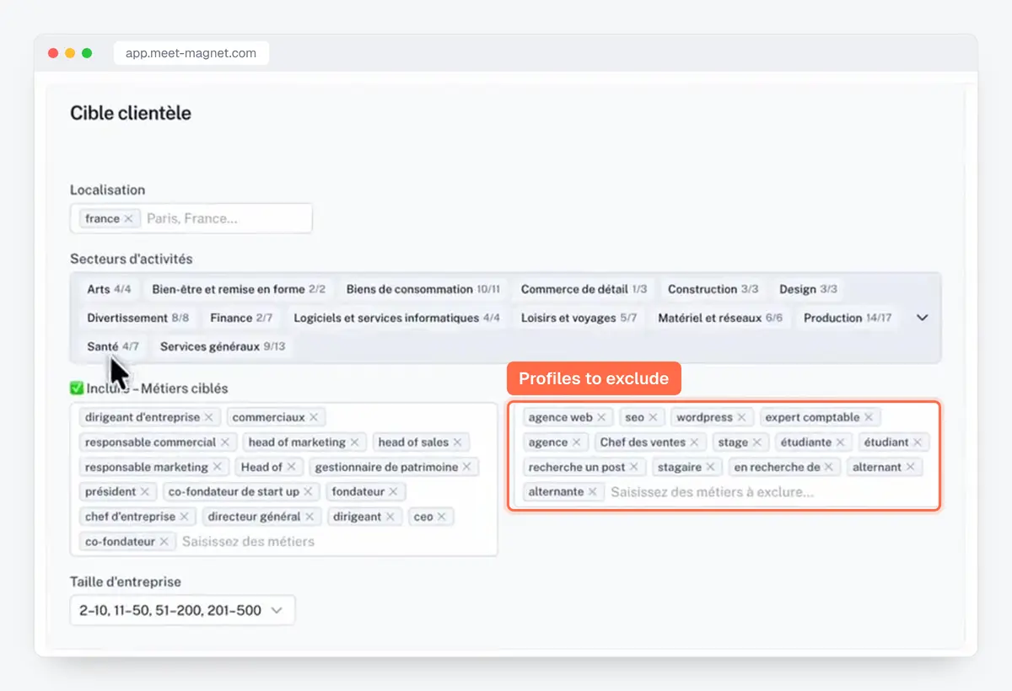
Task: Select Biens de consommation sector
Action: 423,289
